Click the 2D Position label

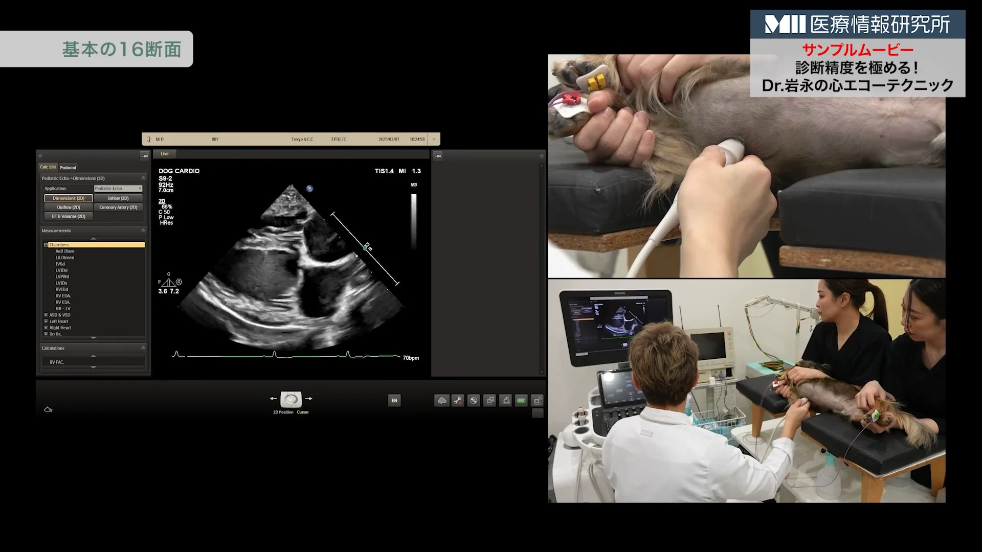click(283, 412)
